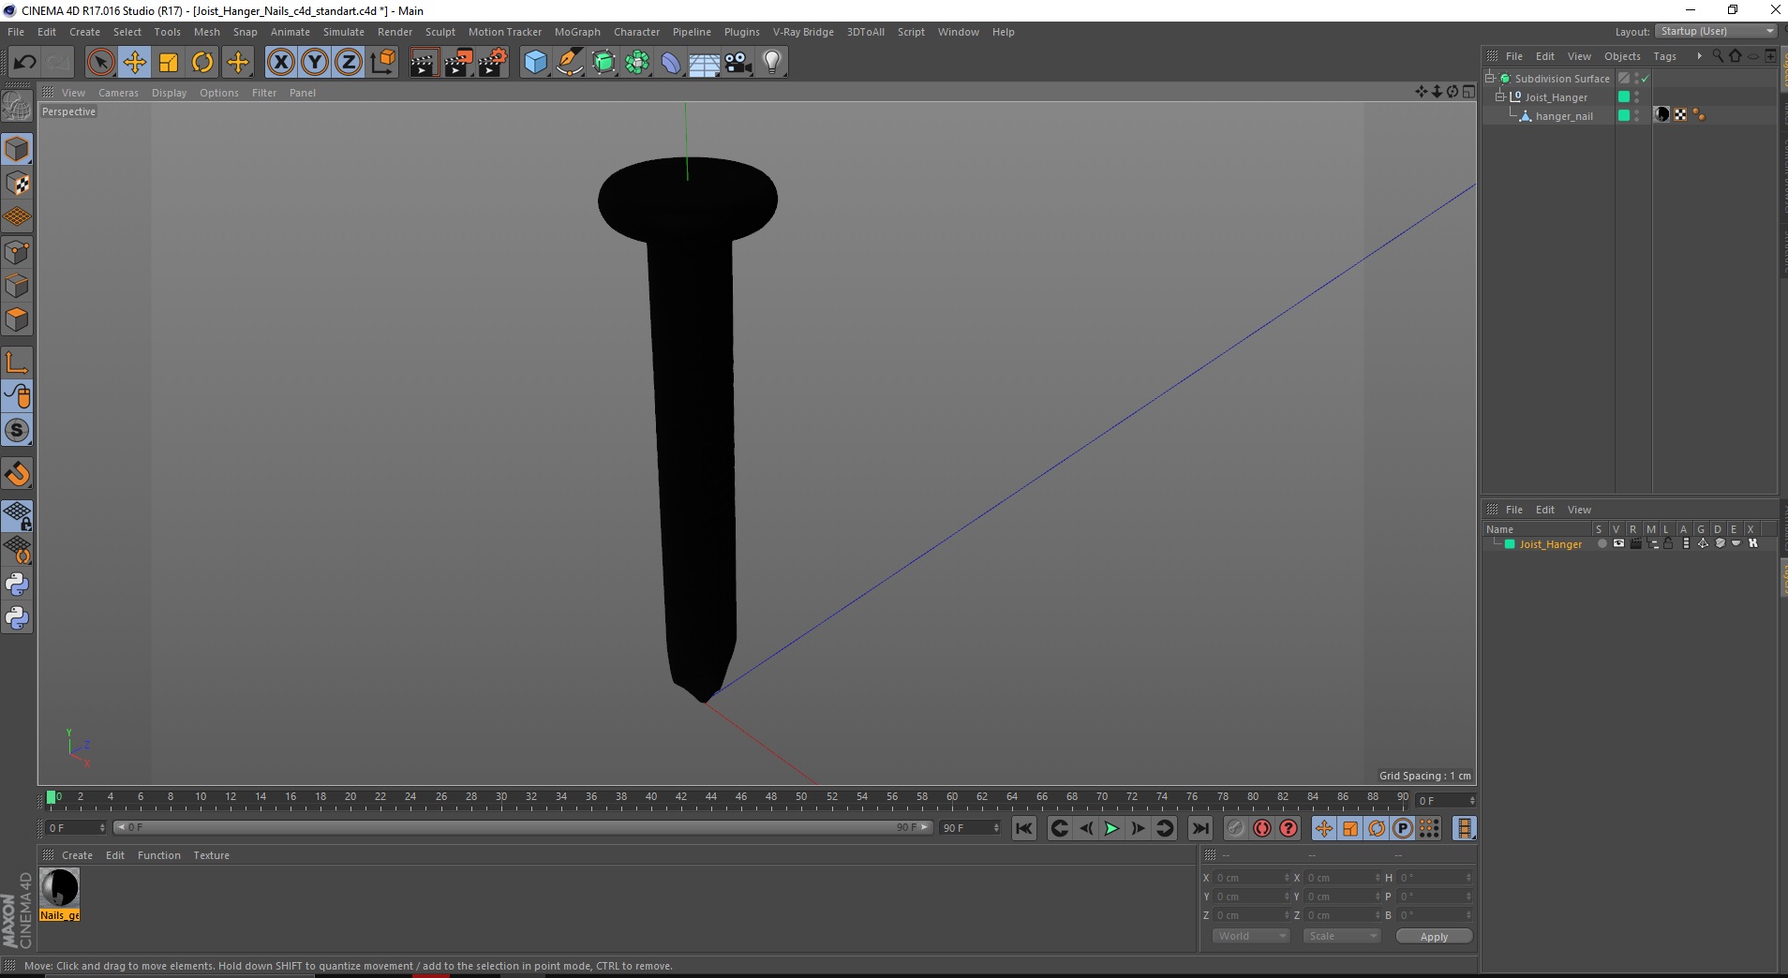Collapse the Joist_Hanger tree node

coord(1499,96)
